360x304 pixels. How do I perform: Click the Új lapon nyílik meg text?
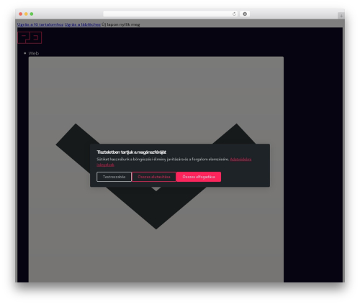pyautogui.click(x=121, y=24)
